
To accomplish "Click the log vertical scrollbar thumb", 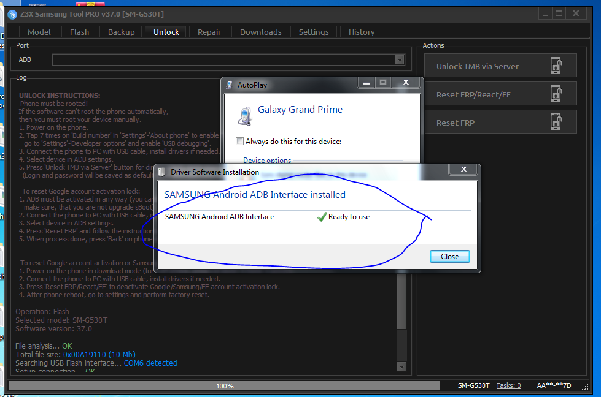I will (x=401, y=302).
